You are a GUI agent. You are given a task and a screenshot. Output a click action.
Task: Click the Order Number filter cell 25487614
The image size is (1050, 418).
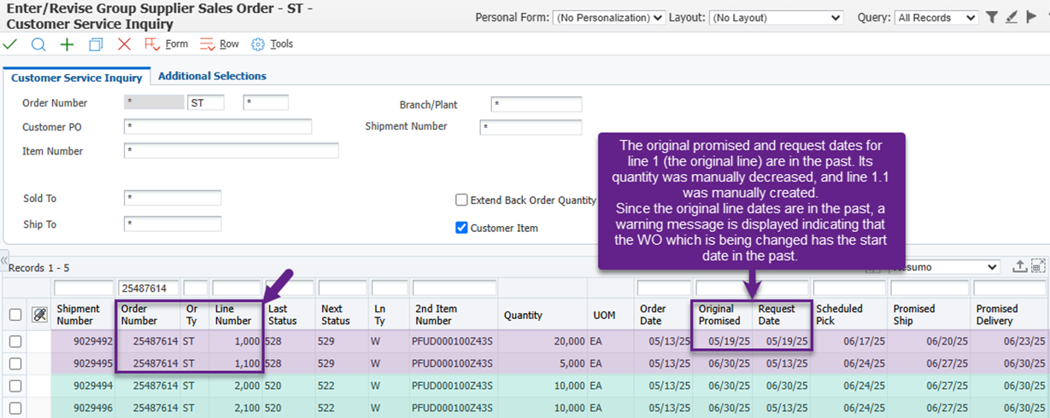coord(149,288)
